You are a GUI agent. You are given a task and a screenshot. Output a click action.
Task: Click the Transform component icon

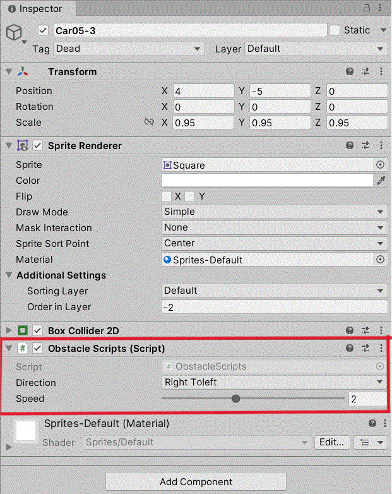[23, 71]
